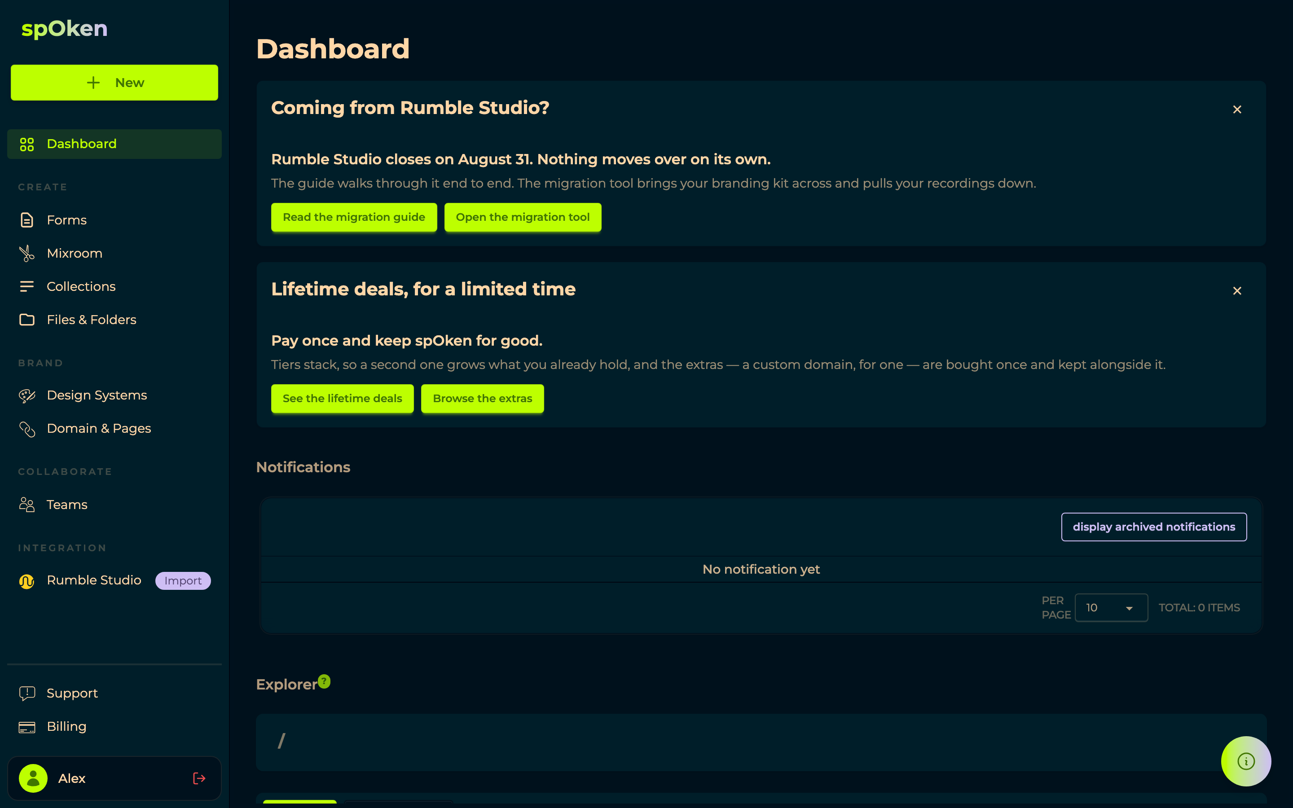Image resolution: width=1293 pixels, height=808 pixels.
Task: Click display archived notifications button
Action: (1153, 527)
